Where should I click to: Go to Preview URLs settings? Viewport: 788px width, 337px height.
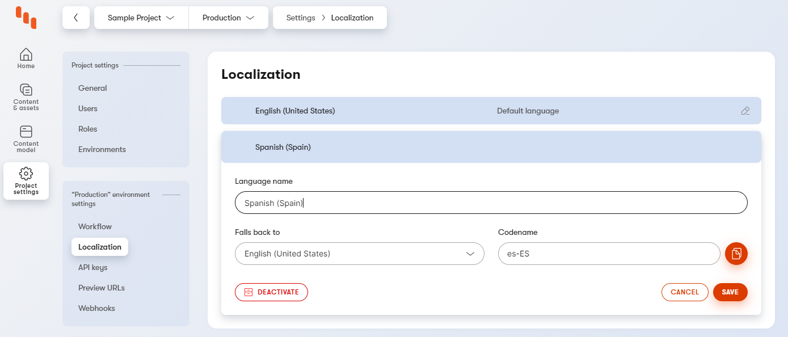(101, 288)
